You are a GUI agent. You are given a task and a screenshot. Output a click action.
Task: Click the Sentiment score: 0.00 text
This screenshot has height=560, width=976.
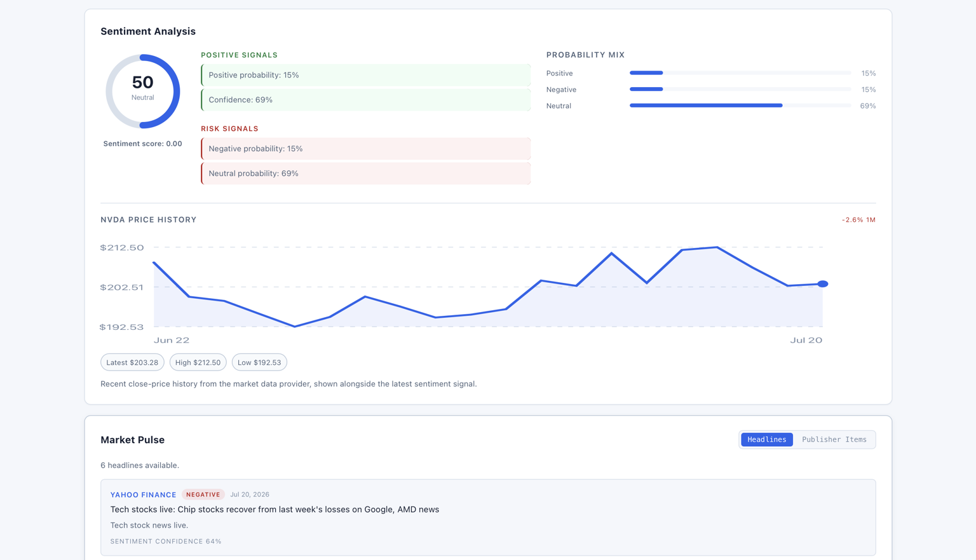[x=142, y=144]
